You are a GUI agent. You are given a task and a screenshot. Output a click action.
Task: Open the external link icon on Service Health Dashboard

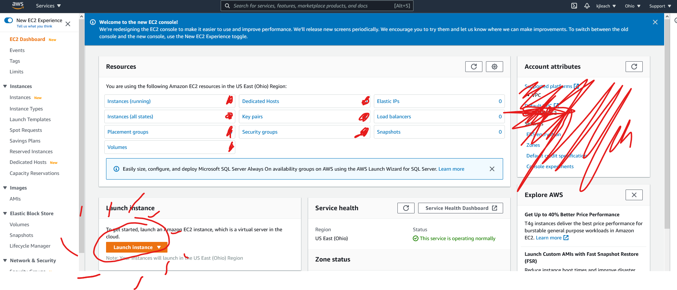tap(495, 208)
